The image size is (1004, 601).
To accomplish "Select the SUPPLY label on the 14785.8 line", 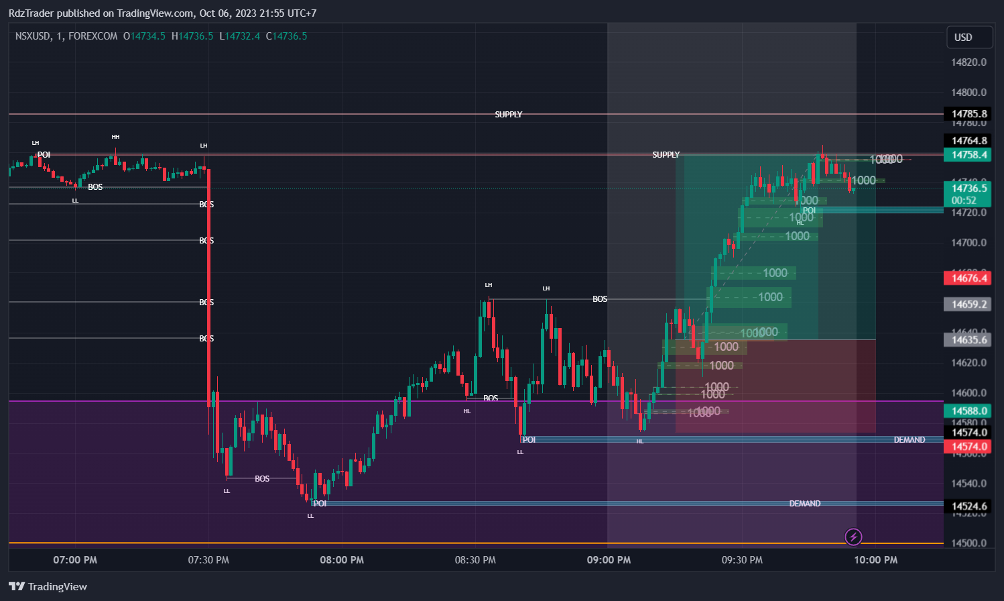I will (x=508, y=115).
